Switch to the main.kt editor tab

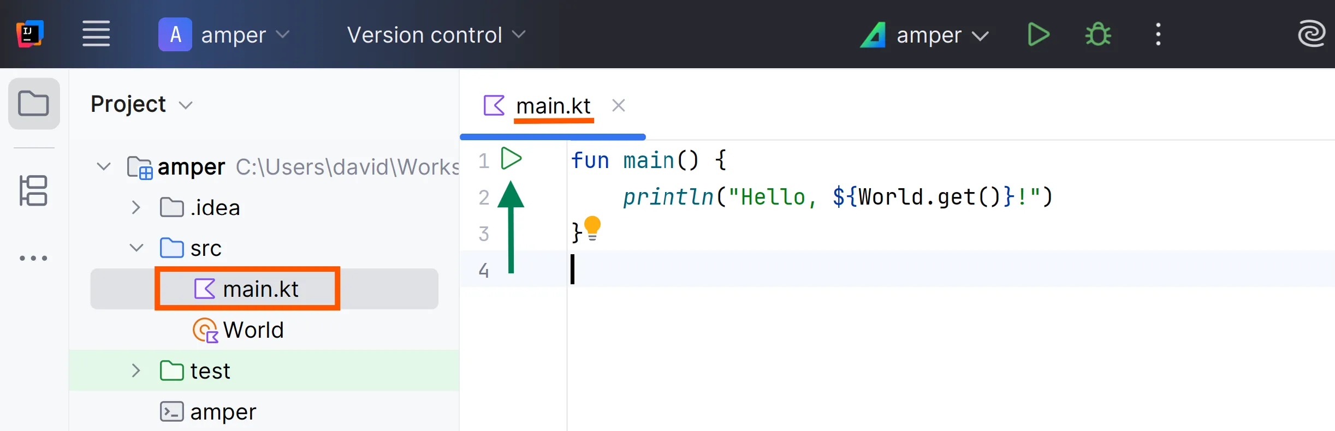553,106
